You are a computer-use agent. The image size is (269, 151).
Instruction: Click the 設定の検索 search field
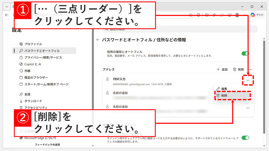(180, 29)
